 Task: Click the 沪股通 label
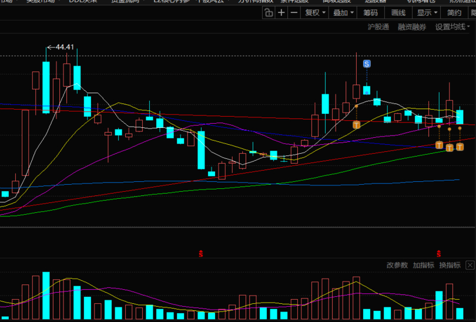(378, 27)
